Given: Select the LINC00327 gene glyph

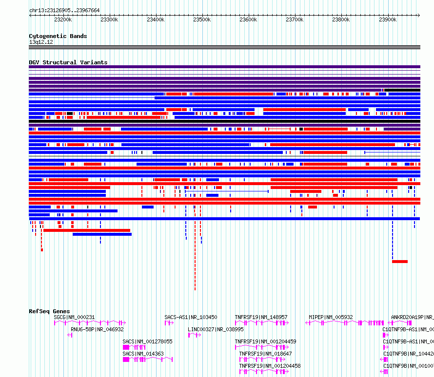Looking at the screenshot, I should [195, 335].
